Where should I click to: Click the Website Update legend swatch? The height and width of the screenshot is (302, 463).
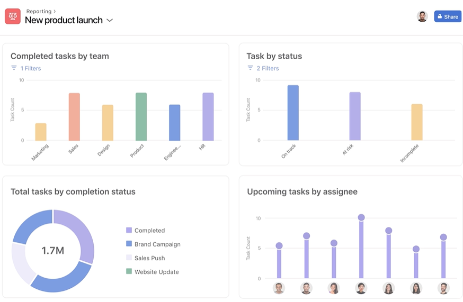click(x=129, y=271)
